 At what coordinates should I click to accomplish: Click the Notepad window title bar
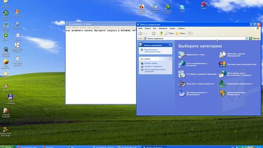(x=101, y=24)
